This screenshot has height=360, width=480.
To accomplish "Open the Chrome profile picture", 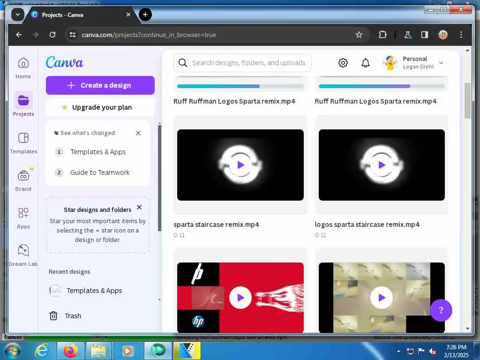I will click(442, 35).
